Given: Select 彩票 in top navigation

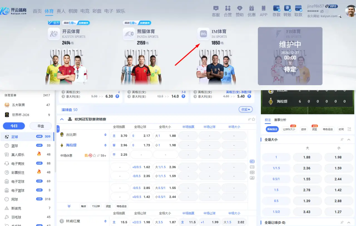Looking at the screenshot, I should (x=97, y=11).
